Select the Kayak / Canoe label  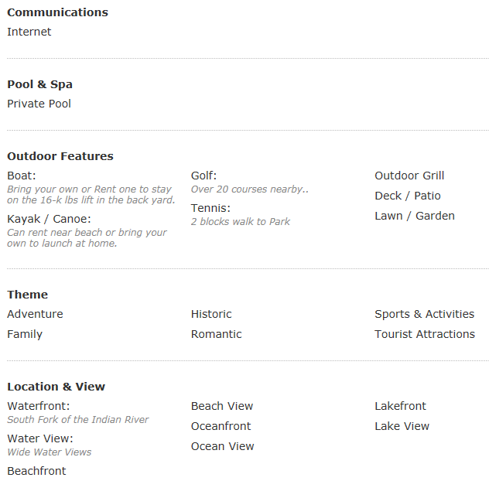click(49, 219)
